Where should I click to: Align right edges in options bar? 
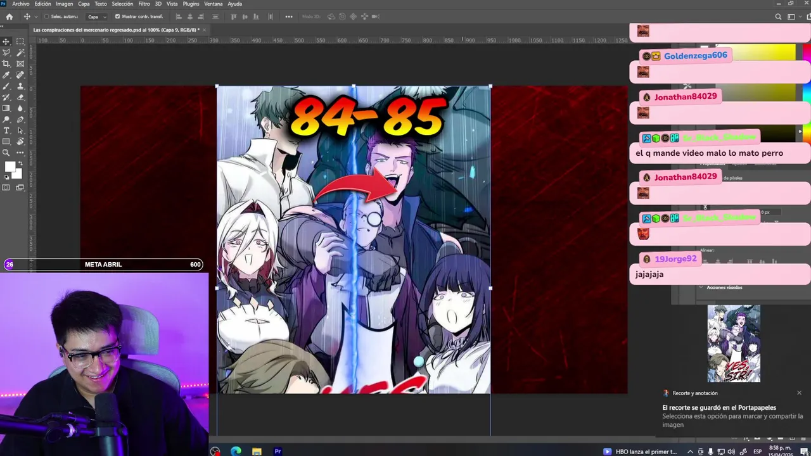[200, 16]
